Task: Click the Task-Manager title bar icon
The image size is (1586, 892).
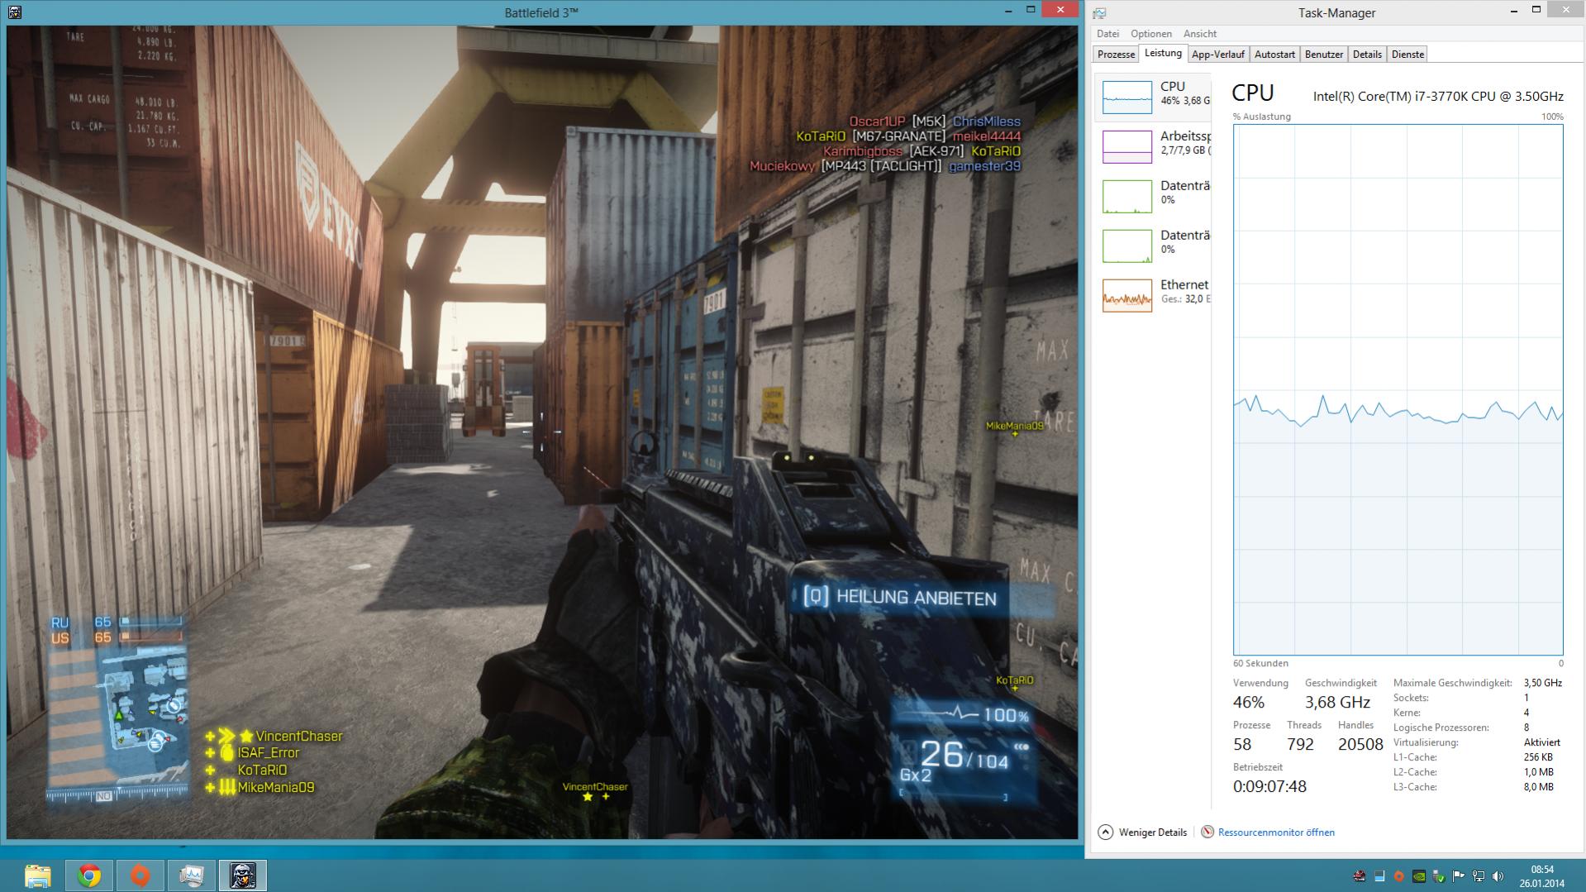Action: click(x=1099, y=12)
